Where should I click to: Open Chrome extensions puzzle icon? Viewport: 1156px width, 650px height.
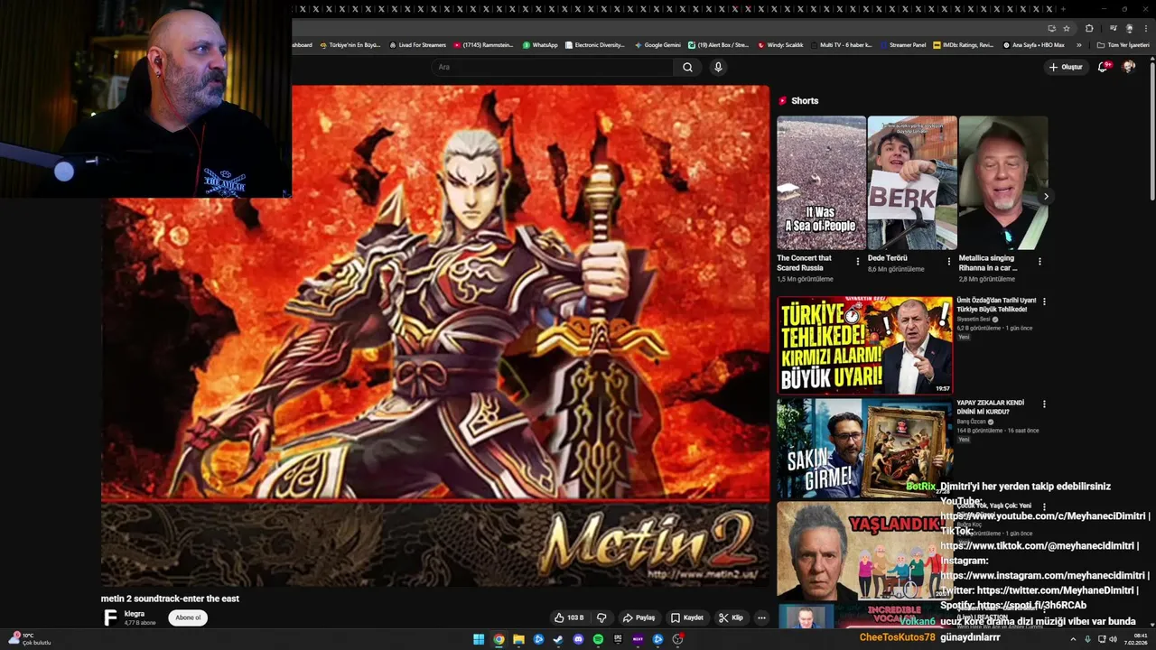1089,28
